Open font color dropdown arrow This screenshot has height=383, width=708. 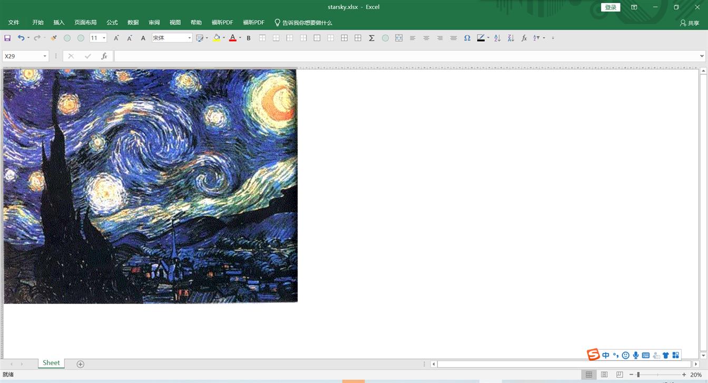point(240,38)
